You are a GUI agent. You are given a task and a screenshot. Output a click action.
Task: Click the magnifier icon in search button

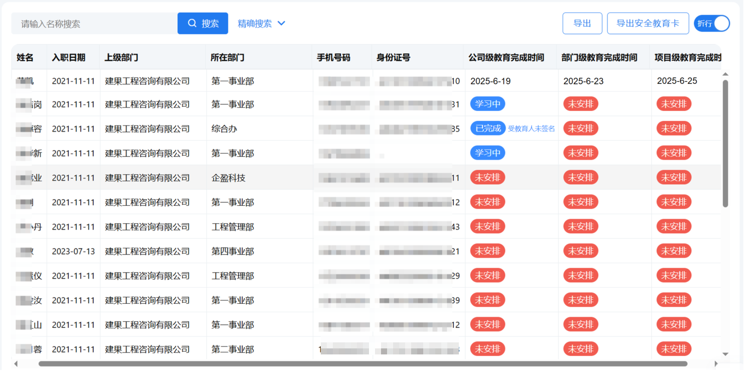(192, 24)
